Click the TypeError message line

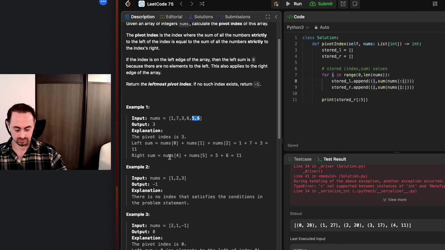(x=369, y=186)
